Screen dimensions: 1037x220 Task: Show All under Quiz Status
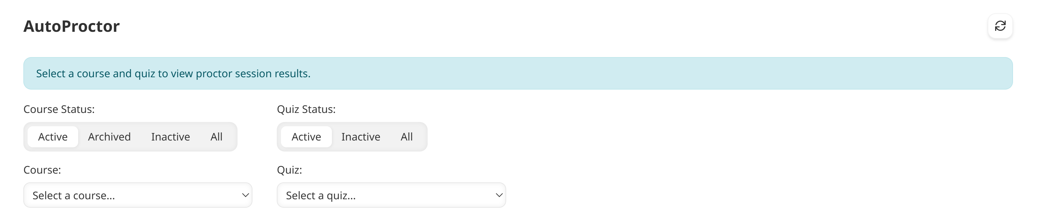[407, 137]
